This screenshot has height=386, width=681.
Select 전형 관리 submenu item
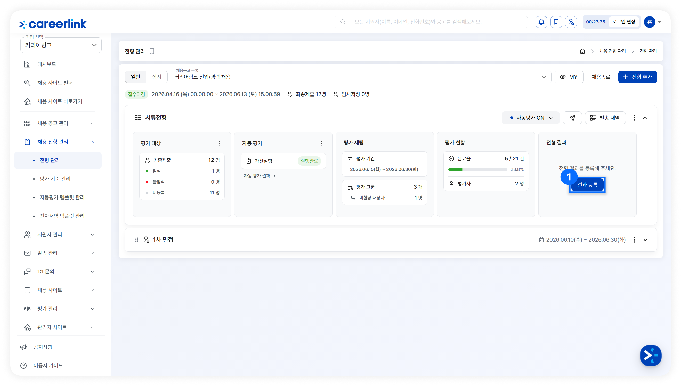58,160
